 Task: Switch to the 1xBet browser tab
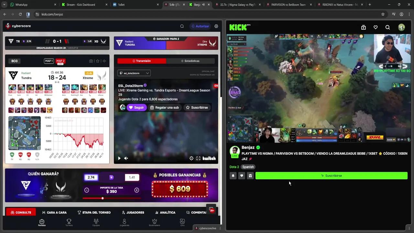click(136, 5)
